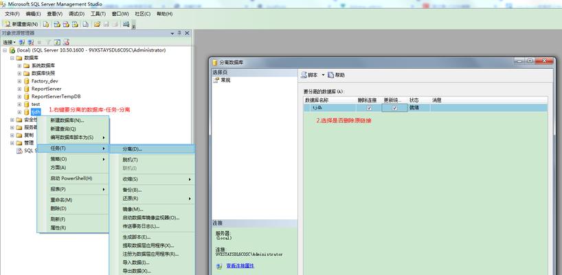Collapse the (local) server node
The height and width of the screenshot is (275, 562).
5,50
